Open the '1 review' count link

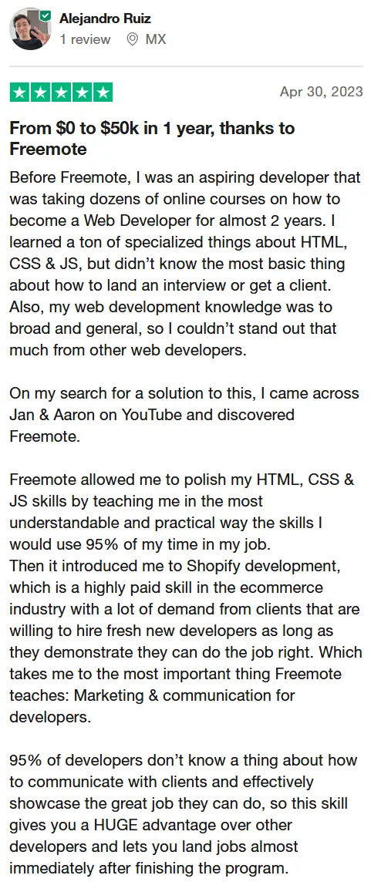pyautogui.click(x=86, y=39)
